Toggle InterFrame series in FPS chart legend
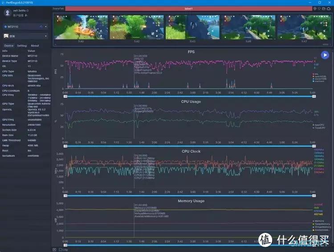 tap(318, 81)
